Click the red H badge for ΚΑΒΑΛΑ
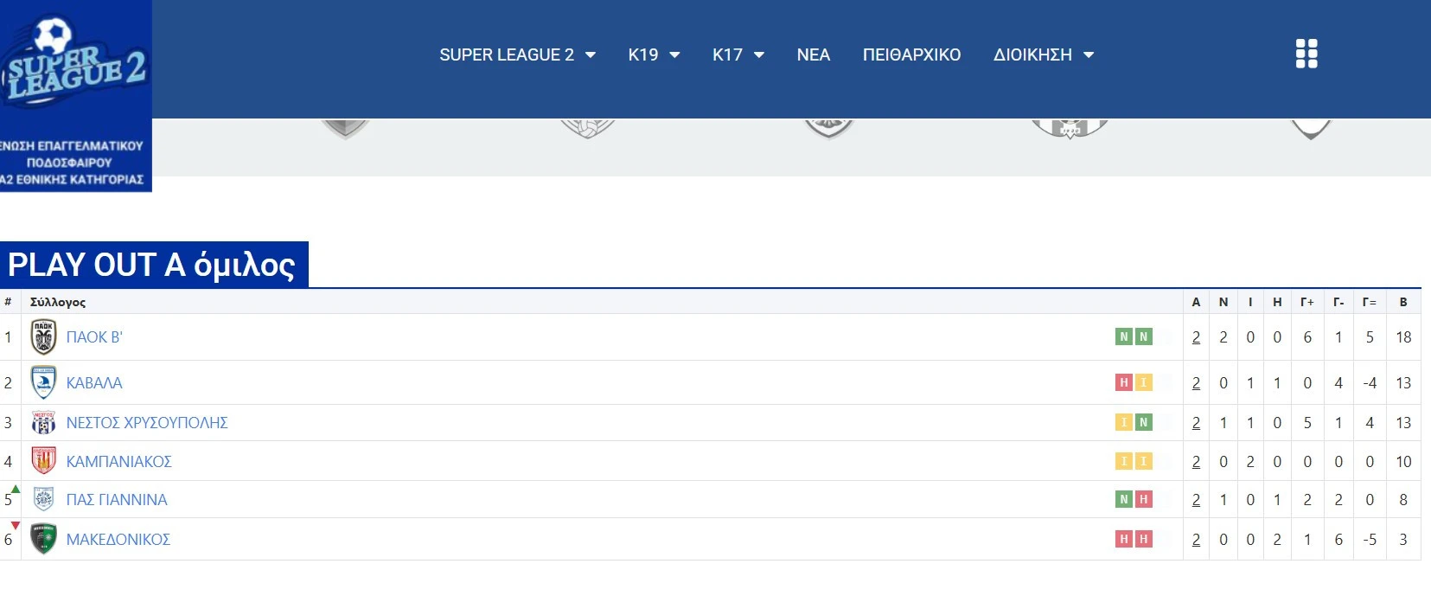Image resolution: width=1431 pixels, height=615 pixels. pyautogui.click(x=1123, y=382)
